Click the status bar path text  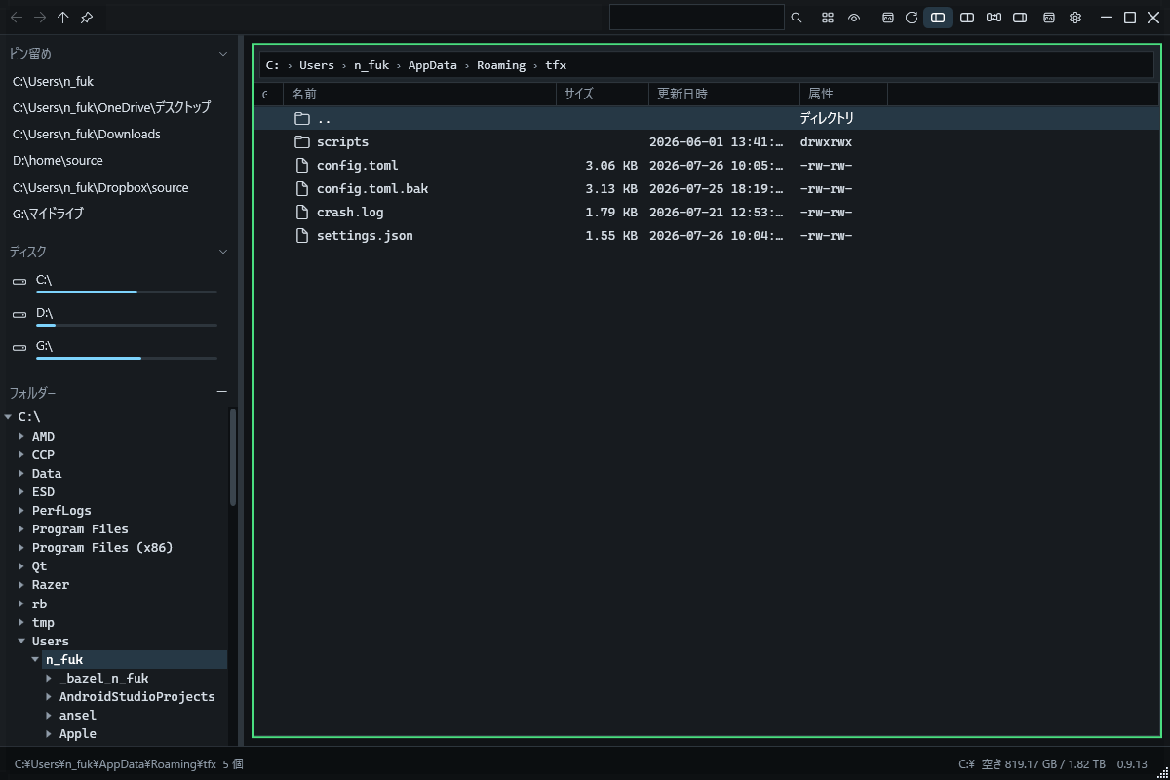[115, 764]
